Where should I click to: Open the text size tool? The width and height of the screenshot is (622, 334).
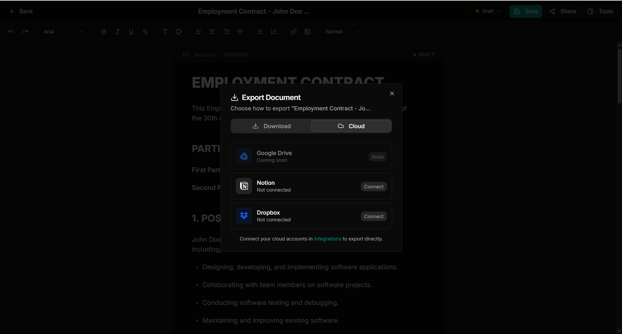point(165,32)
